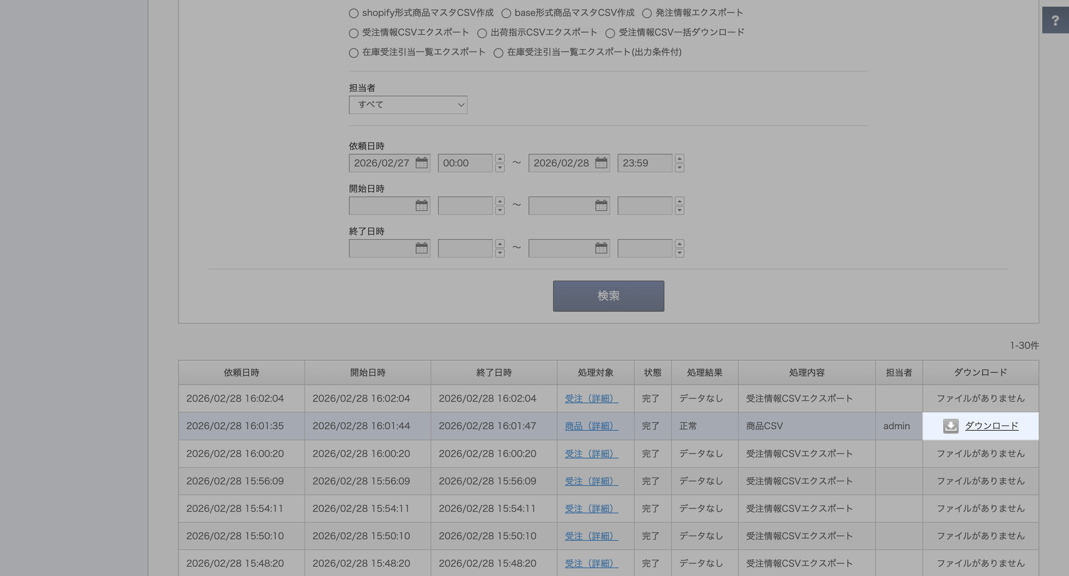The height and width of the screenshot is (576, 1069).
Task: Open the 商品（詳細） link
Action: click(x=591, y=426)
